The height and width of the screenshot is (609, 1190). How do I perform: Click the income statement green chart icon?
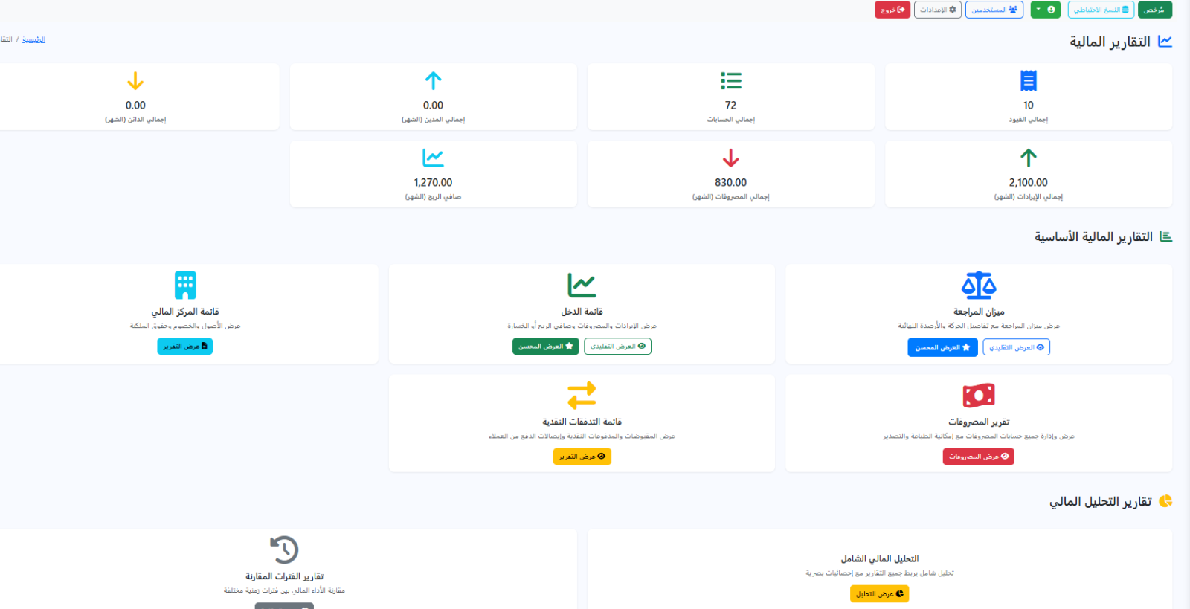(582, 285)
